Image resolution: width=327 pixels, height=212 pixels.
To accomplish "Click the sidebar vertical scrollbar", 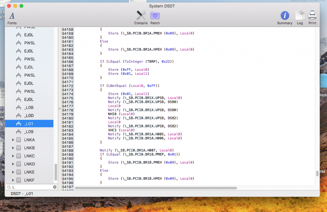I will click(56, 172).
